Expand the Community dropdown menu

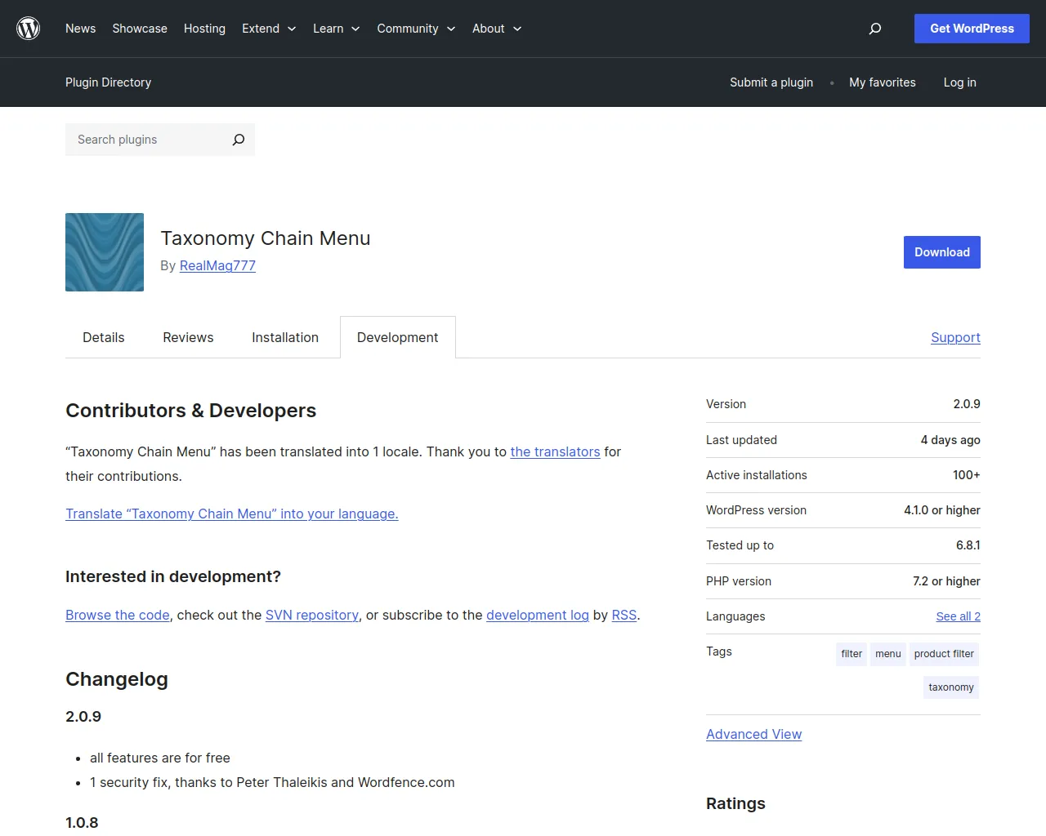(416, 29)
